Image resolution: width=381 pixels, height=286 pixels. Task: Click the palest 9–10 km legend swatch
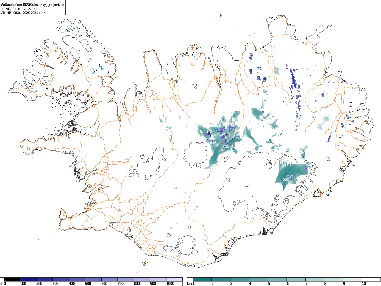click(353, 279)
